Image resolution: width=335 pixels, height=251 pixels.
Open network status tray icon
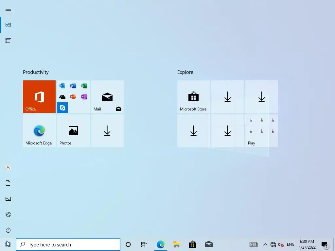coord(273,244)
